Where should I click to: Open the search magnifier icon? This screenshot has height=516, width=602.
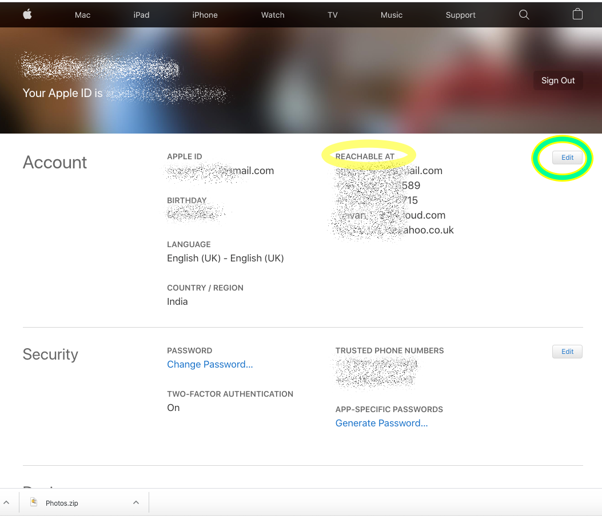click(524, 15)
